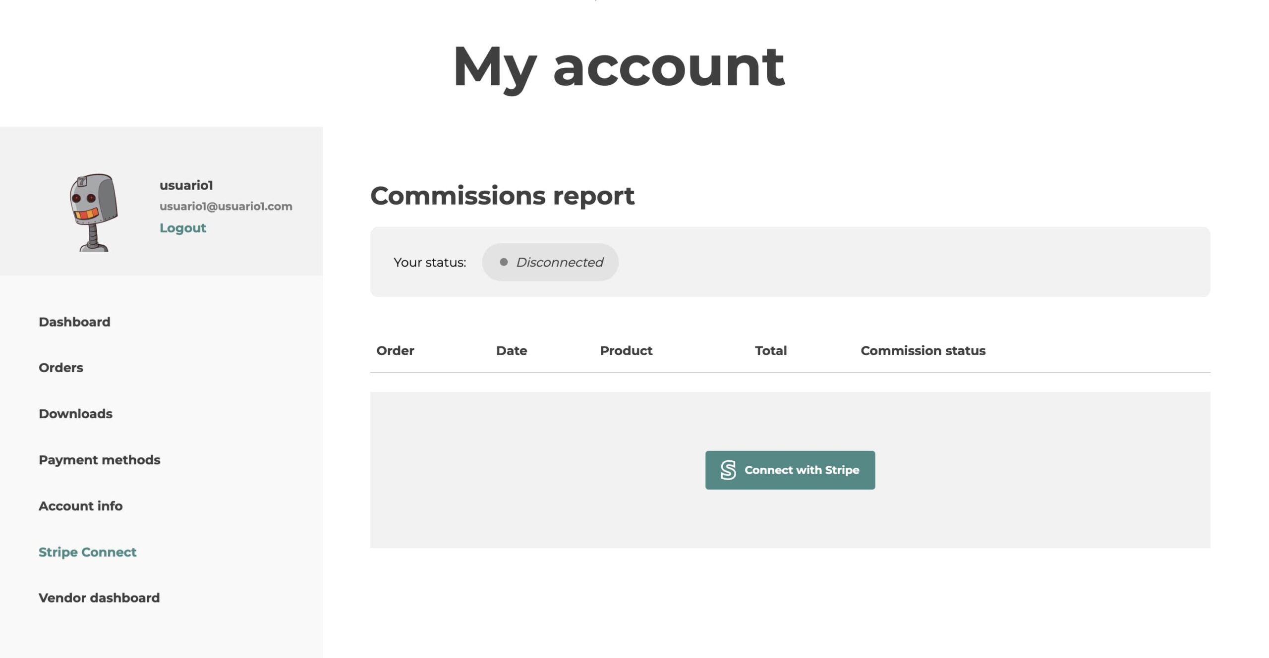This screenshot has width=1269, height=658.
Task: Open the Downloads section
Action: pyautogui.click(x=75, y=414)
